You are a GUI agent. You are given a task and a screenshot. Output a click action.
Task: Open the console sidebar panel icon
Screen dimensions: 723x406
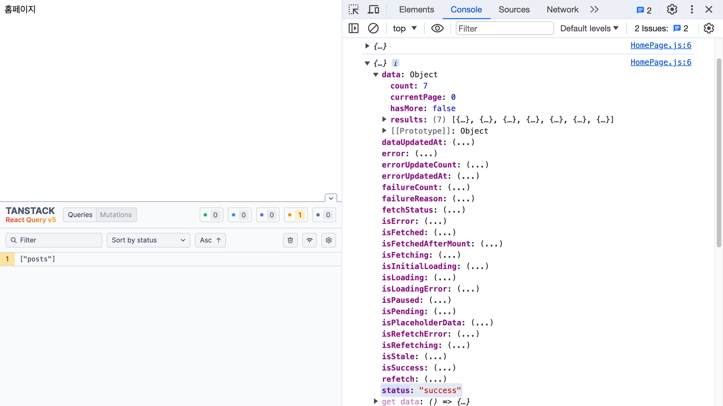[x=354, y=28]
